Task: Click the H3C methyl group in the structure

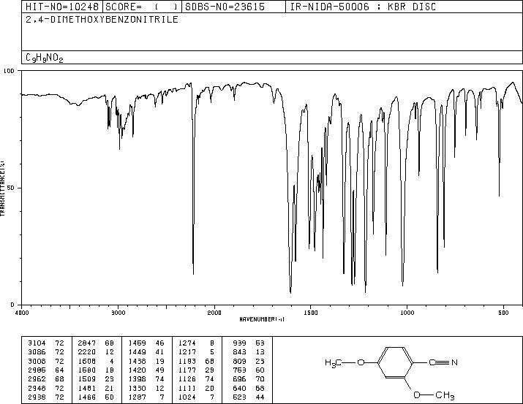Action: click(x=333, y=362)
